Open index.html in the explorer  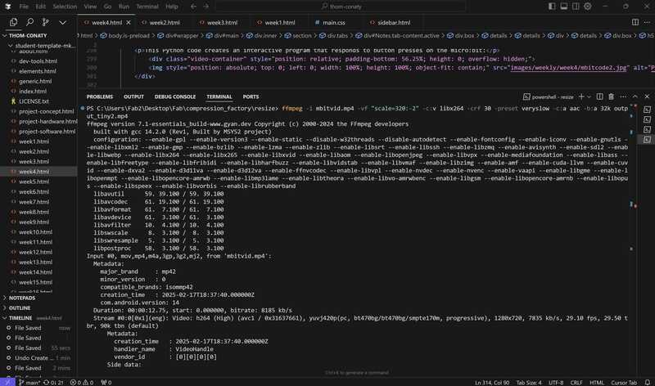pos(33,92)
